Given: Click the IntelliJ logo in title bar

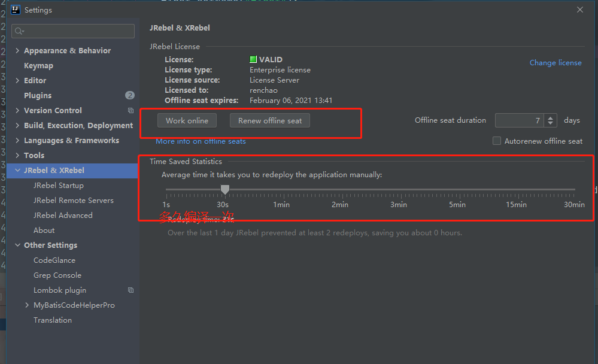Looking at the screenshot, I should tap(15, 10).
